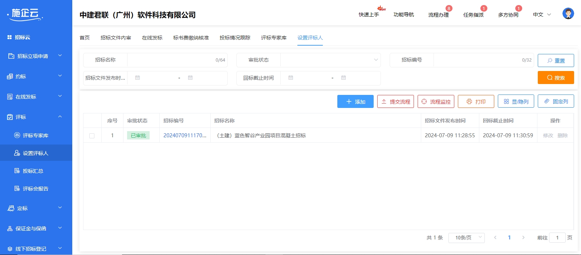The height and width of the screenshot is (255, 581).
Task: Click the 评标会报告 sidebar icon
Action: click(x=17, y=188)
